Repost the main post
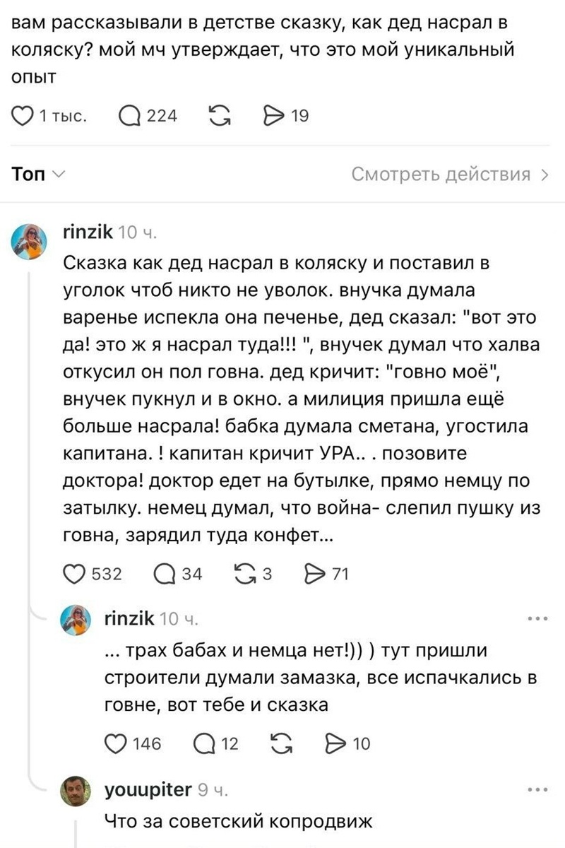Viewport: 565px width, 848px height. point(221,116)
